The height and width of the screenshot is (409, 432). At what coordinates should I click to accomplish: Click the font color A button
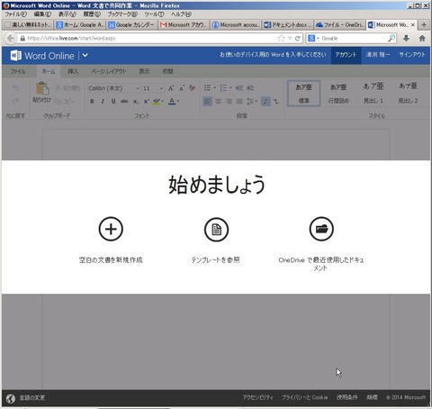point(172,102)
